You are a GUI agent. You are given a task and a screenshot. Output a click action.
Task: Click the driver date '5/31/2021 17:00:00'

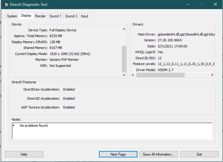[x=172, y=46]
